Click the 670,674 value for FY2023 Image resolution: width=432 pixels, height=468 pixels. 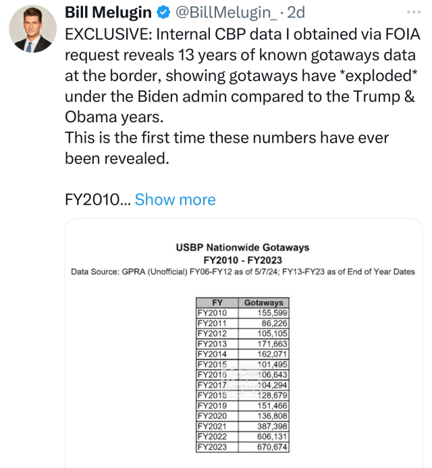[273, 446]
